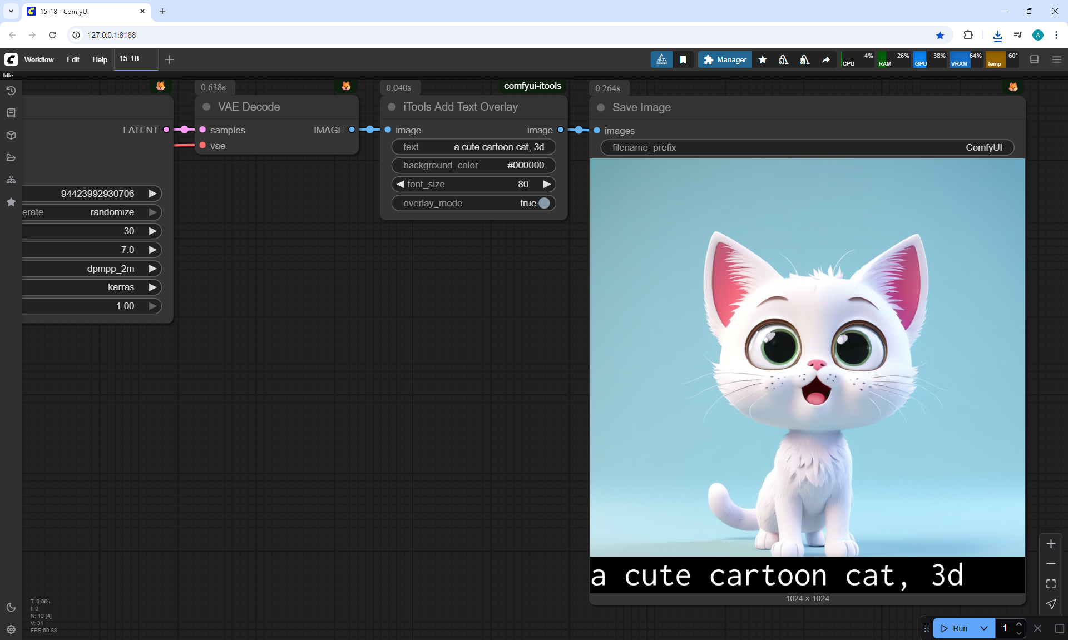Image resolution: width=1068 pixels, height=640 pixels.
Task: Toggle the bottom panel button
Action: pos(1034,59)
